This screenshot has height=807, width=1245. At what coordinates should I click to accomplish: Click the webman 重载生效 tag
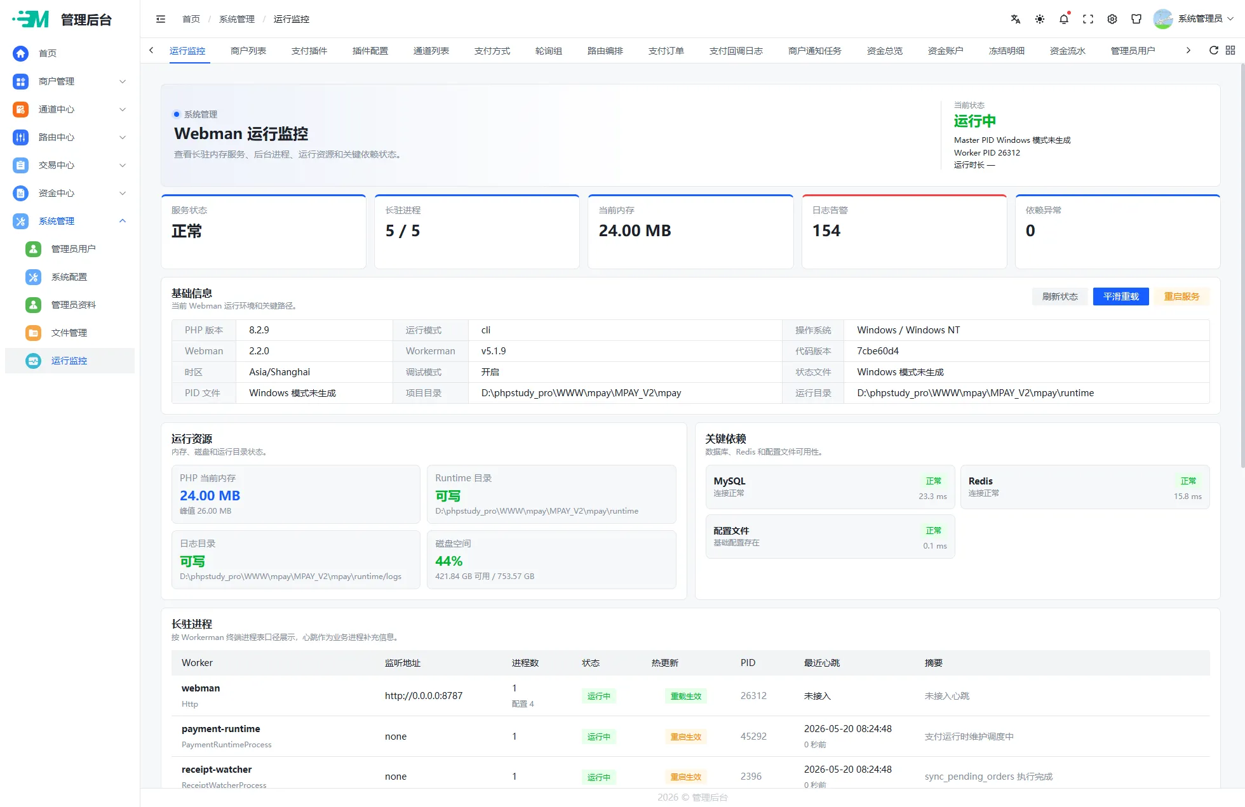coord(686,696)
